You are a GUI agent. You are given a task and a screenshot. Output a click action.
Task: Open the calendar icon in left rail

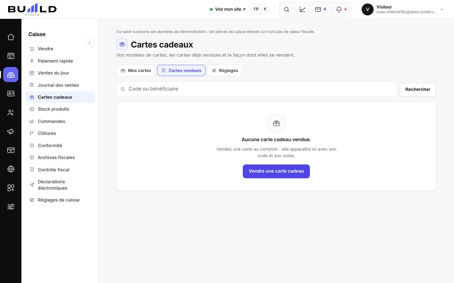click(11, 56)
